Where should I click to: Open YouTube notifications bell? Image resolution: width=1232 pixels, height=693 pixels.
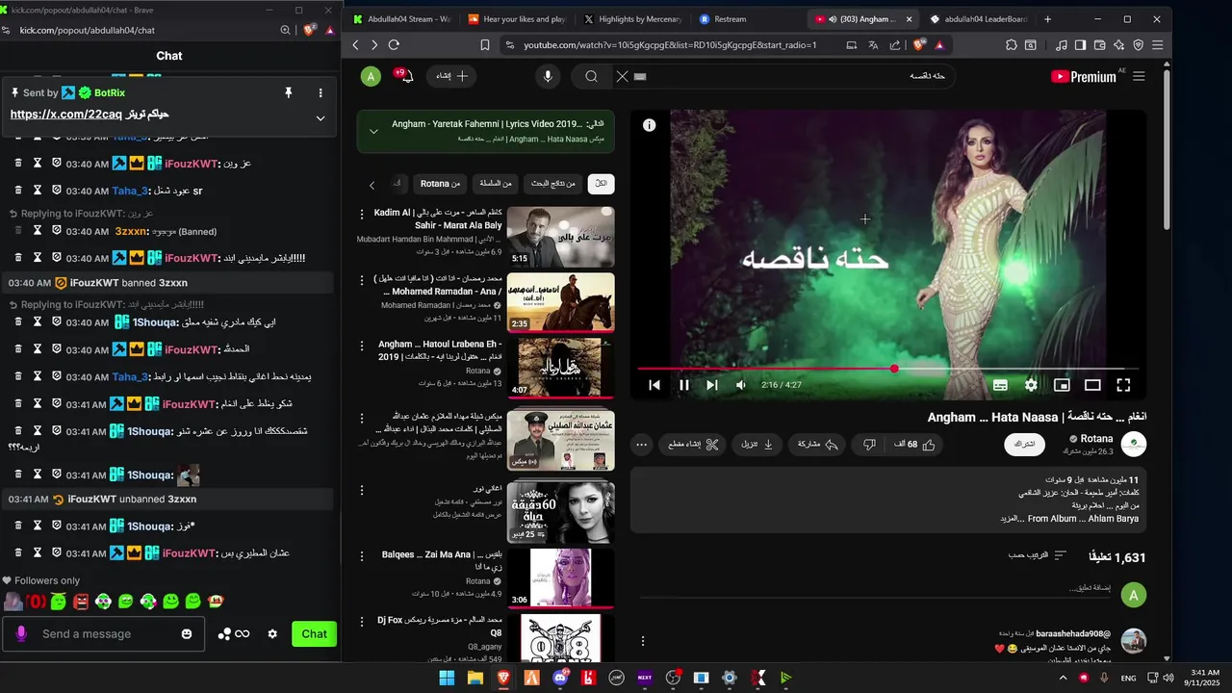(404, 76)
